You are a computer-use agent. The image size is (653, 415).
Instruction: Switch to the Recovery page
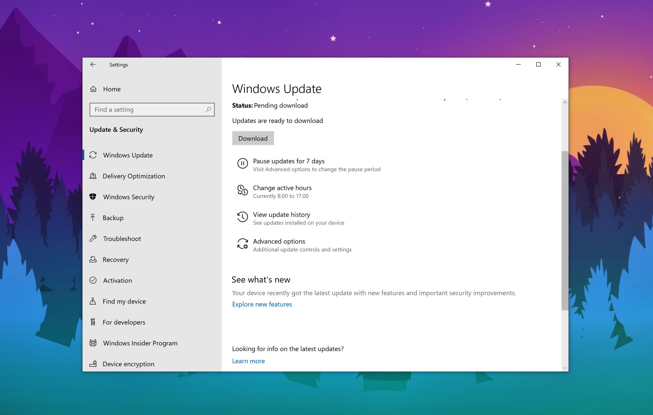tap(152, 260)
